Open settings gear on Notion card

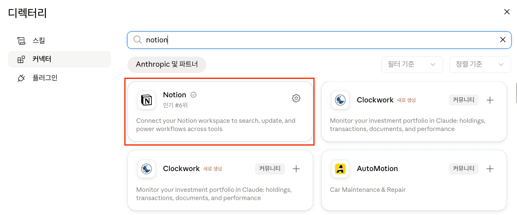tap(296, 98)
